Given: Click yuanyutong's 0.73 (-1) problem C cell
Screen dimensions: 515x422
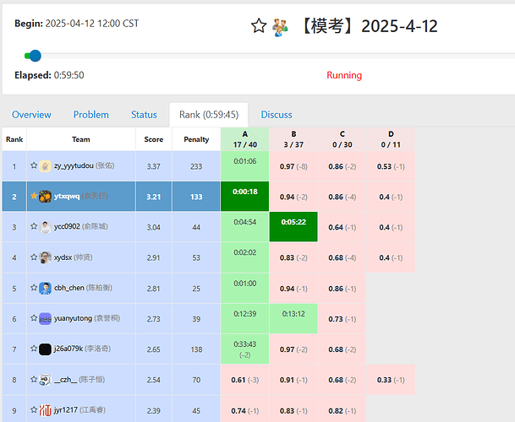Looking at the screenshot, I should (342, 319).
